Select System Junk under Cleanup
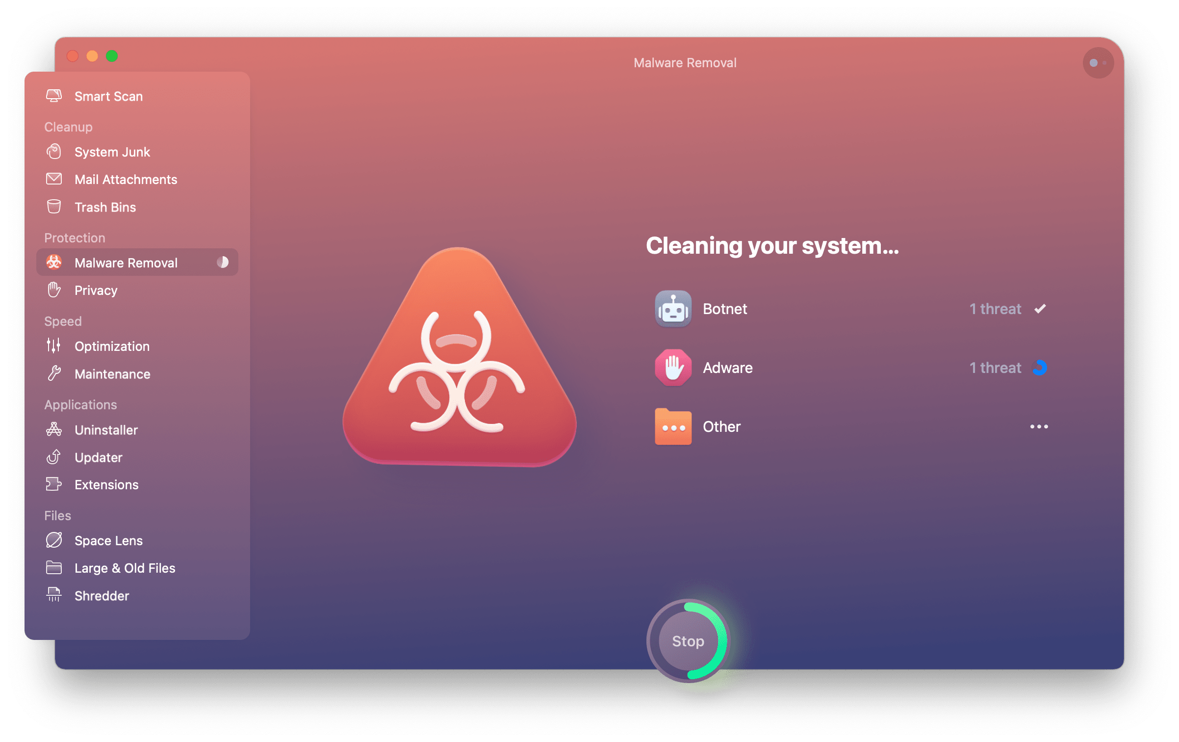The height and width of the screenshot is (742, 1179). [x=113, y=152]
